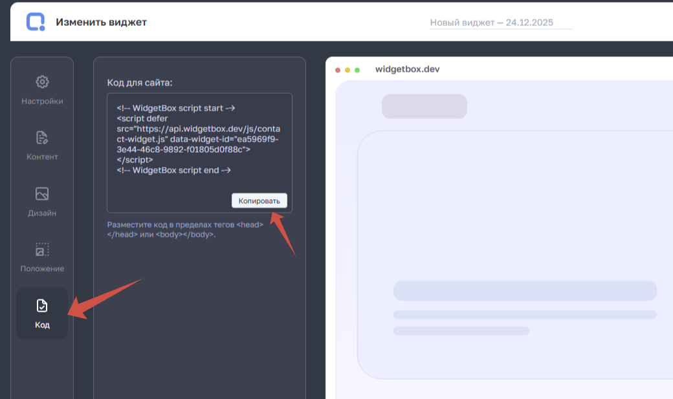This screenshot has height=399, width=673.
Task: Click the widgetbox.dev address in preview
Action: click(407, 69)
